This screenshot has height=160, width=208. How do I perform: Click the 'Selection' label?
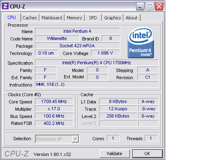pos(22,139)
